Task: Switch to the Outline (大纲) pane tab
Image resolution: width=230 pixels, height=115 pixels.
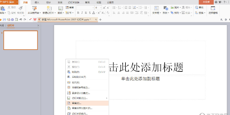Action: tap(2, 26)
